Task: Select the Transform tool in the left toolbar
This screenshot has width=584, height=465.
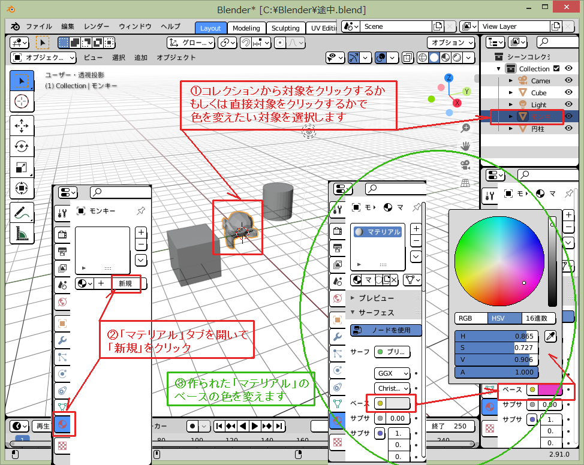Action: pyautogui.click(x=22, y=188)
